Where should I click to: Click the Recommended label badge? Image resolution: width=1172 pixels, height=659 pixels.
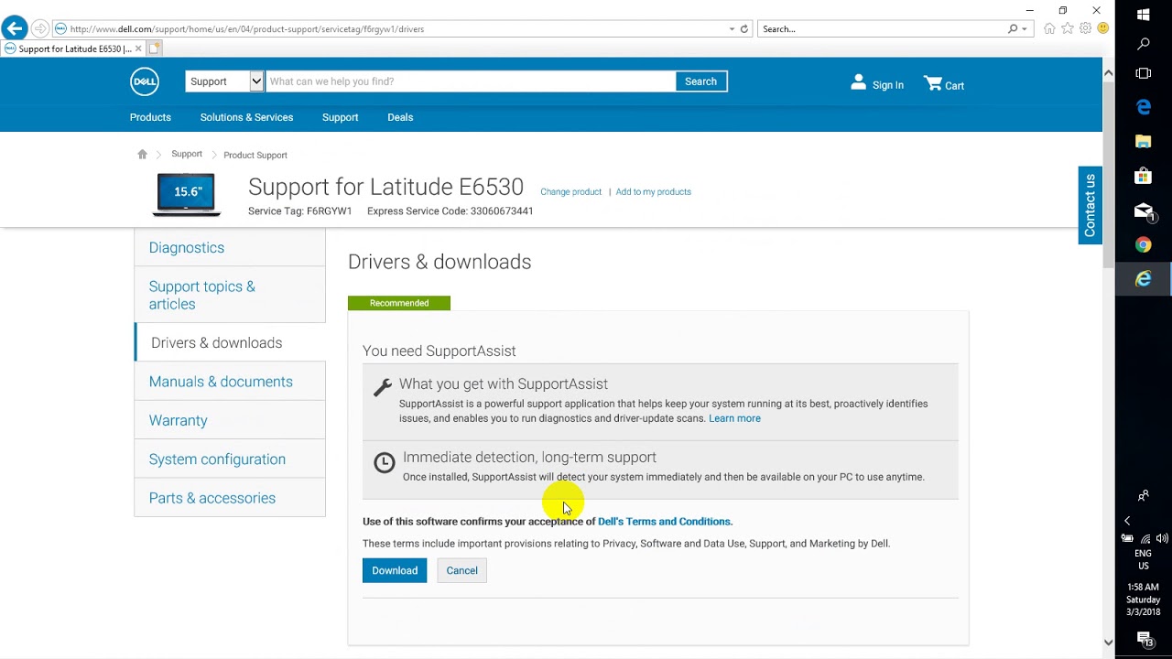[399, 303]
